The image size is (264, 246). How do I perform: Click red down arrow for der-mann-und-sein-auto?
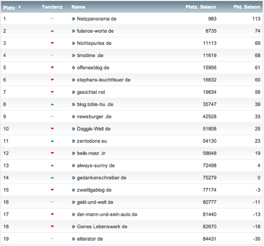(52, 214)
